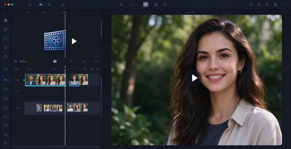Expand the dropdown chevron next to the trim icon
Viewport: 291px width, 149px height.
coord(136,5)
